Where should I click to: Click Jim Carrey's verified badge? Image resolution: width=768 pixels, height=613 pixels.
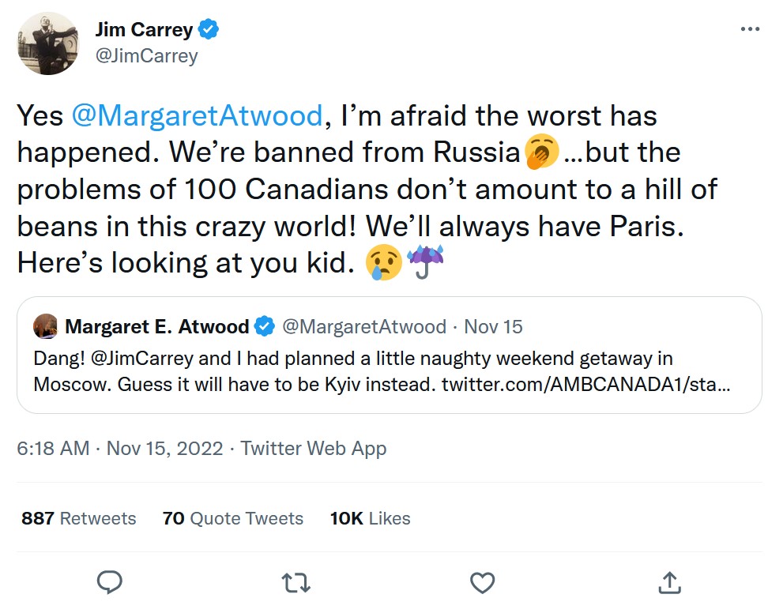tap(209, 30)
